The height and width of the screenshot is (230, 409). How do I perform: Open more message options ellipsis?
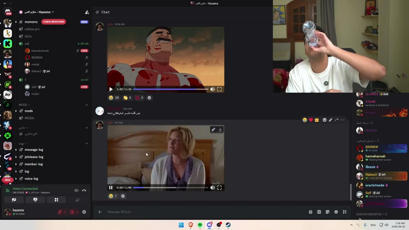tap(343, 120)
